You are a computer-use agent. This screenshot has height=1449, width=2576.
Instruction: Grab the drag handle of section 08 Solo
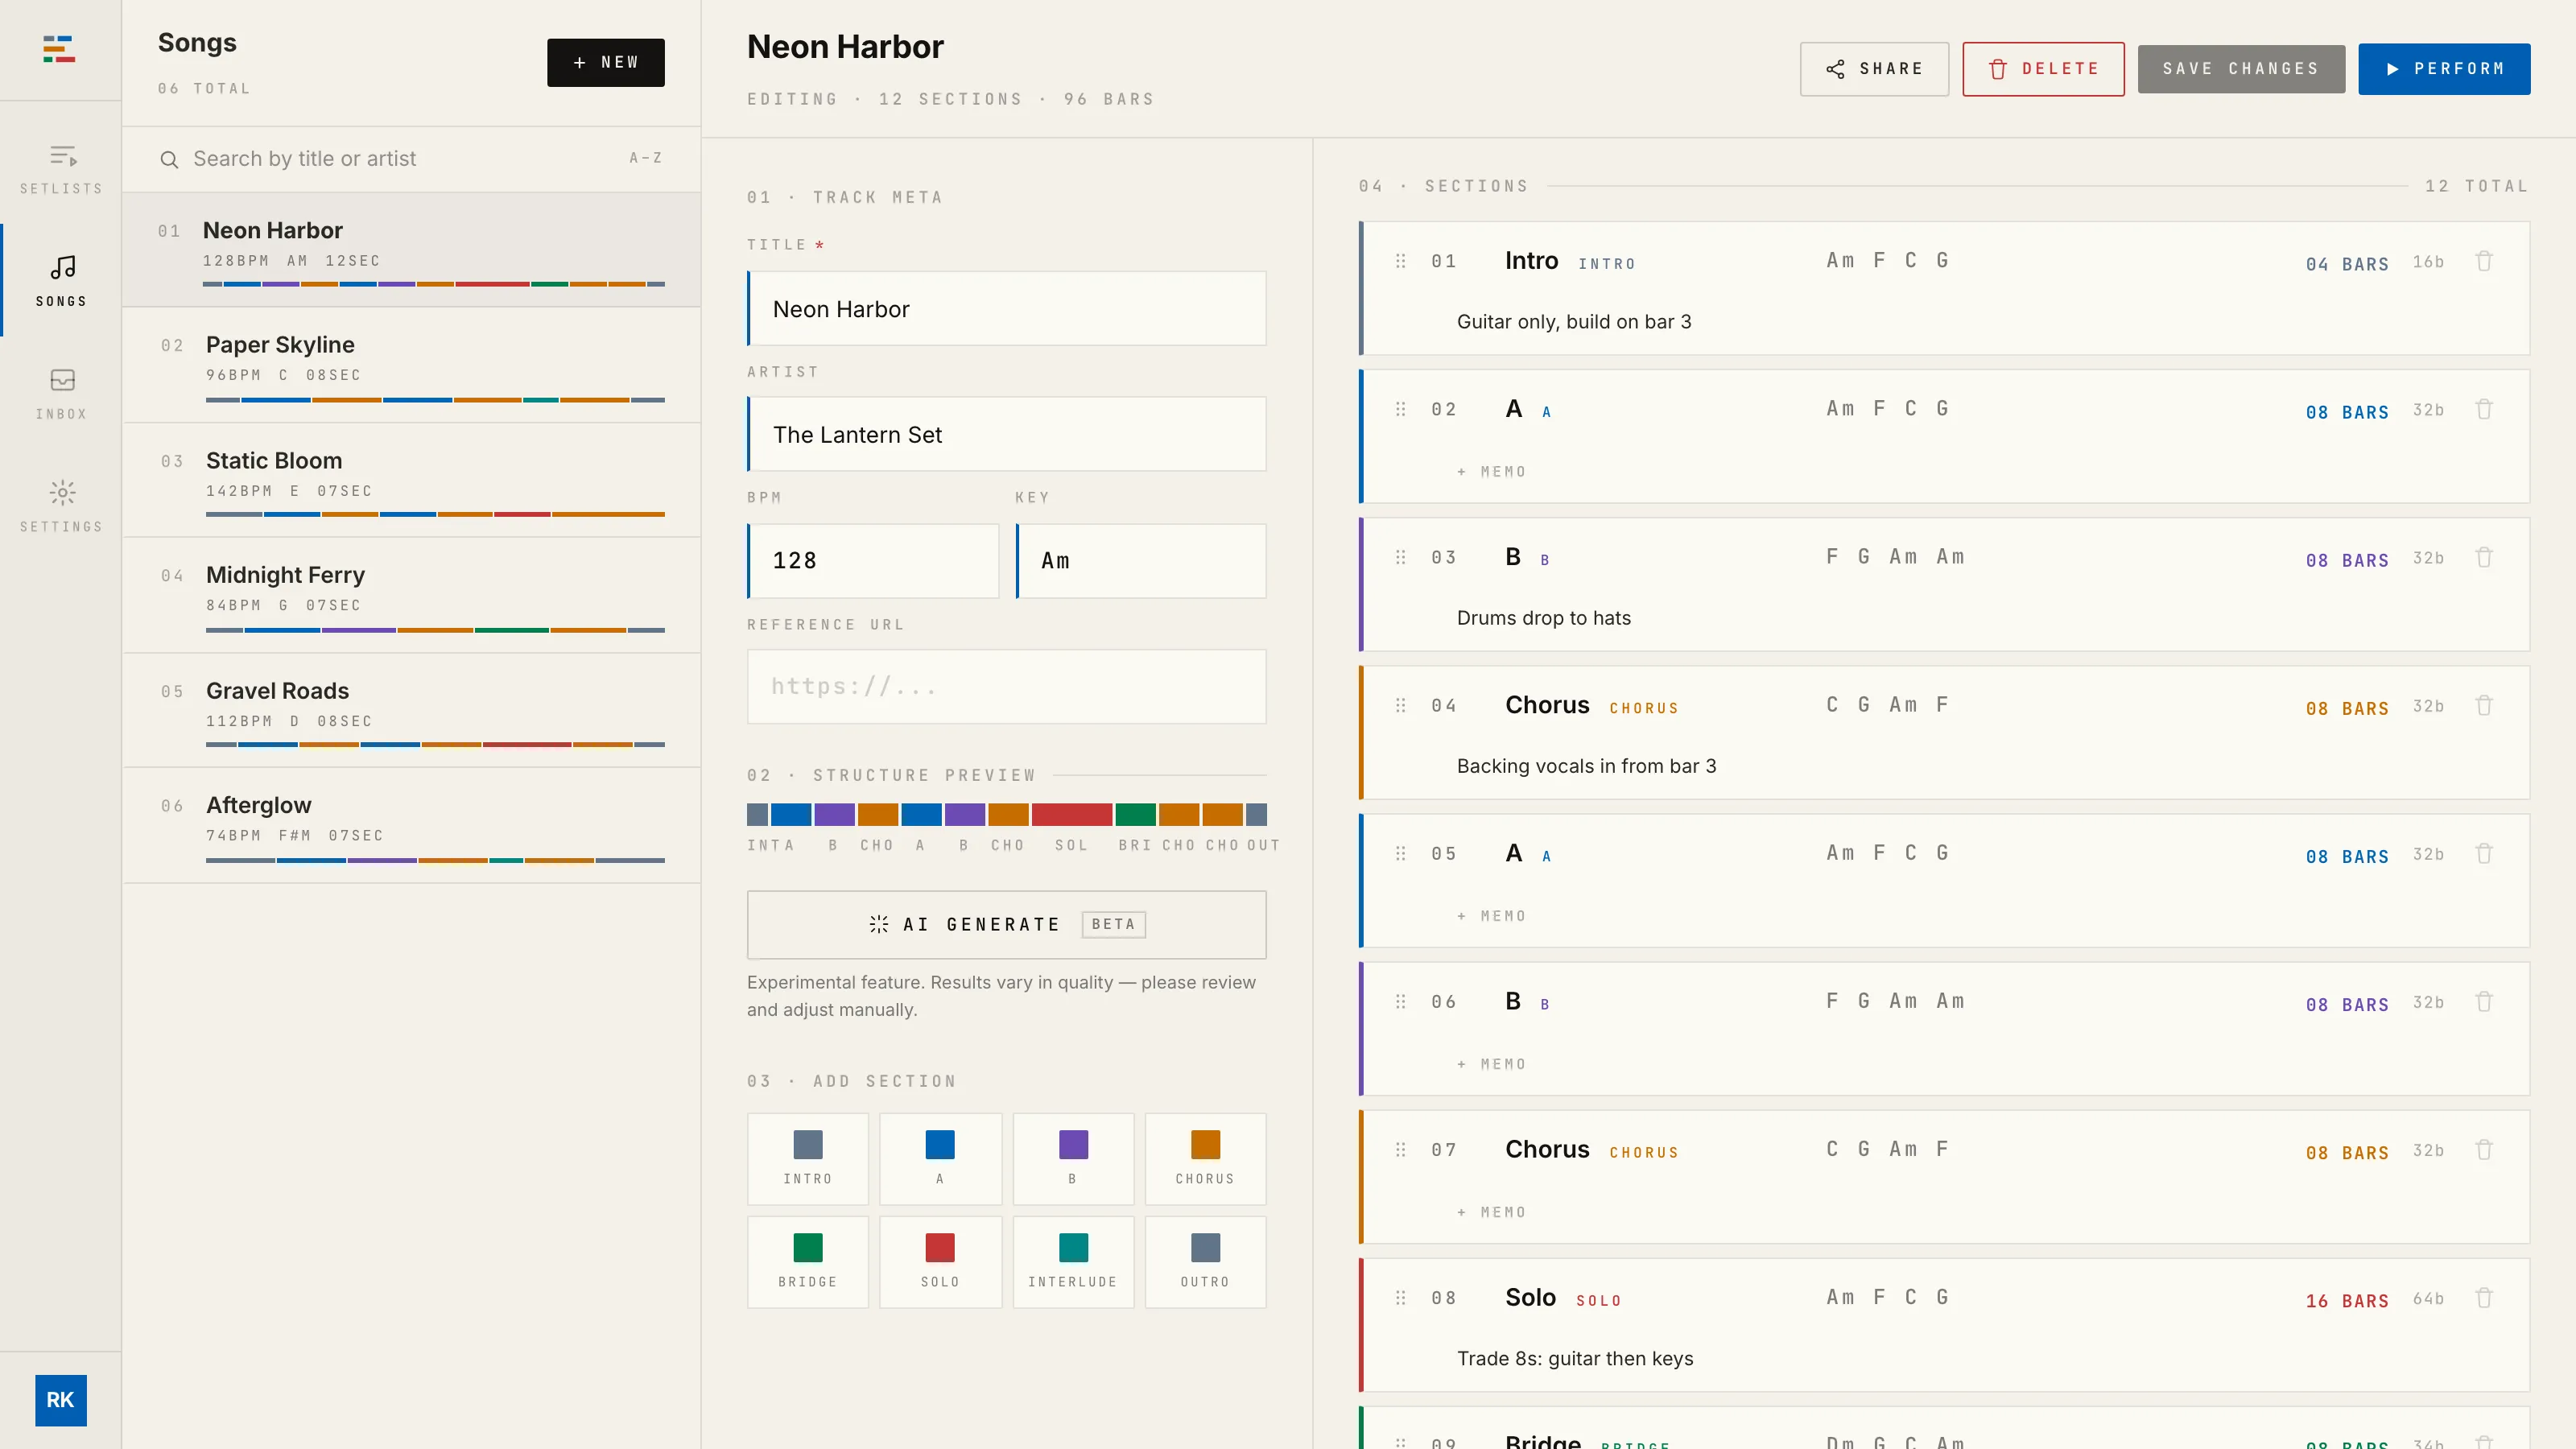click(1400, 1297)
